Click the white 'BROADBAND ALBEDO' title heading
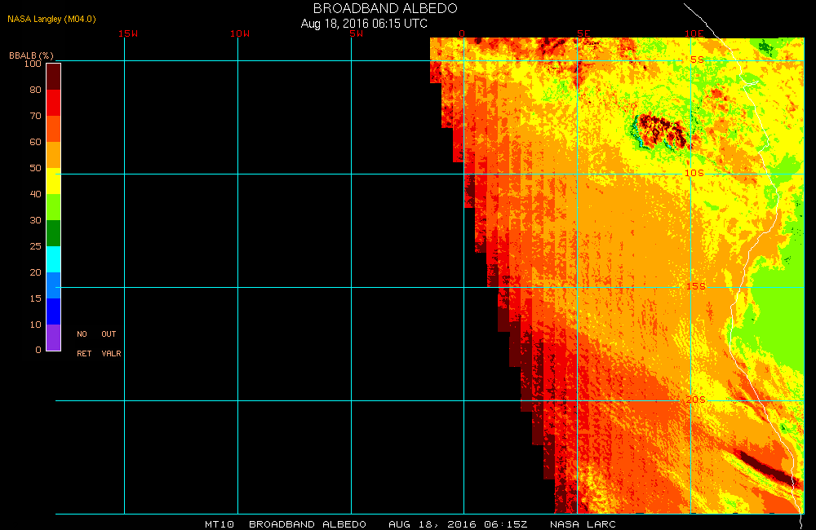This screenshot has height=530, width=816. click(385, 8)
